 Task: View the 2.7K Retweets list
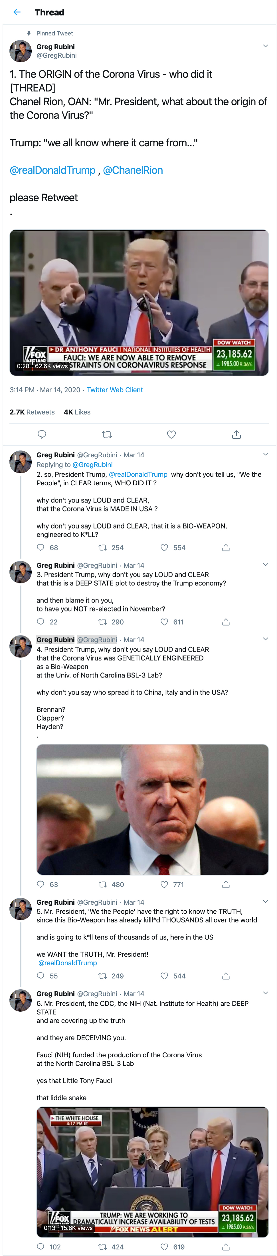pos(32,412)
